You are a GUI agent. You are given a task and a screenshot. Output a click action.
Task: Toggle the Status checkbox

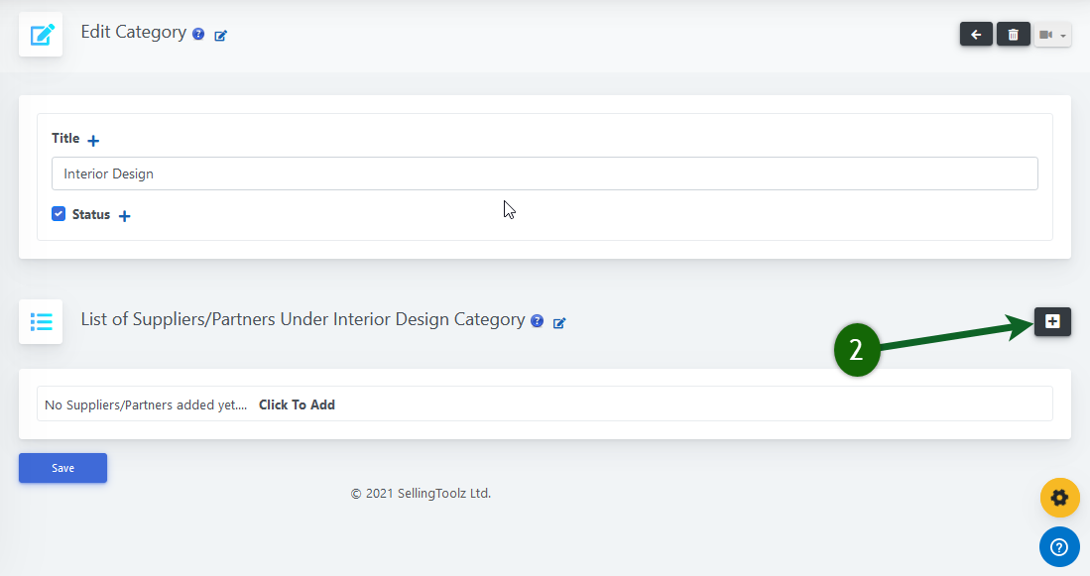[59, 214]
